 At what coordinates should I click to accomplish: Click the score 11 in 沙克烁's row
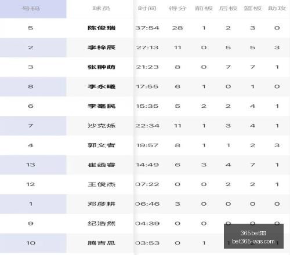177,126
